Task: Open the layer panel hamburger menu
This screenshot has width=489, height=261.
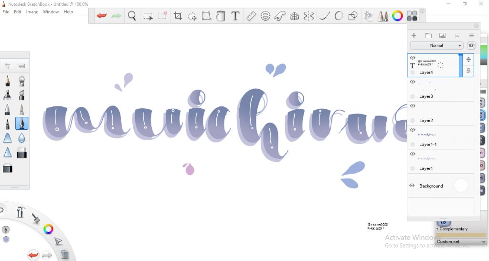Action: [x=471, y=35]
